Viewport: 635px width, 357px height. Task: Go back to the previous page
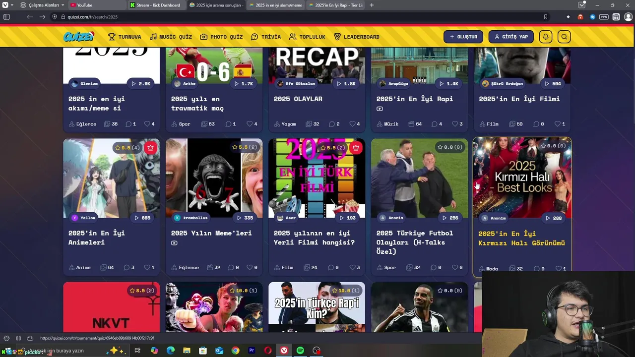[30, 17]
